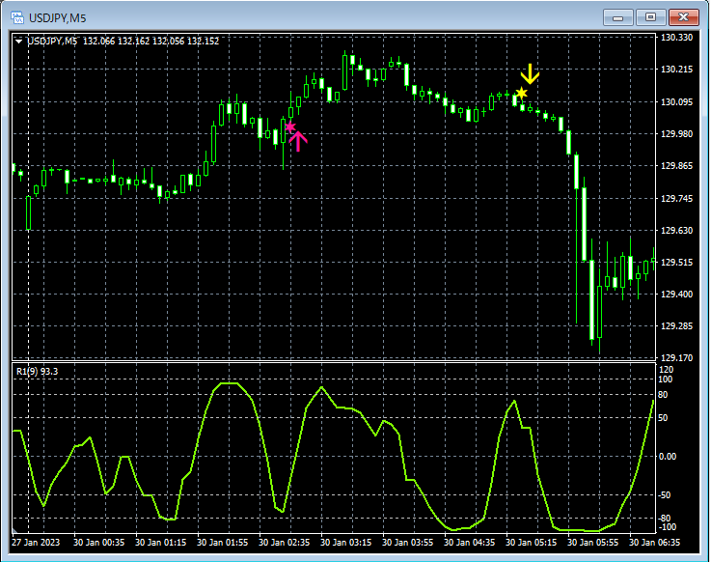This screenshot has height=562, width=711.
Task: Minimize the USDJPY,M5 chart window
Action: point(617,17)
